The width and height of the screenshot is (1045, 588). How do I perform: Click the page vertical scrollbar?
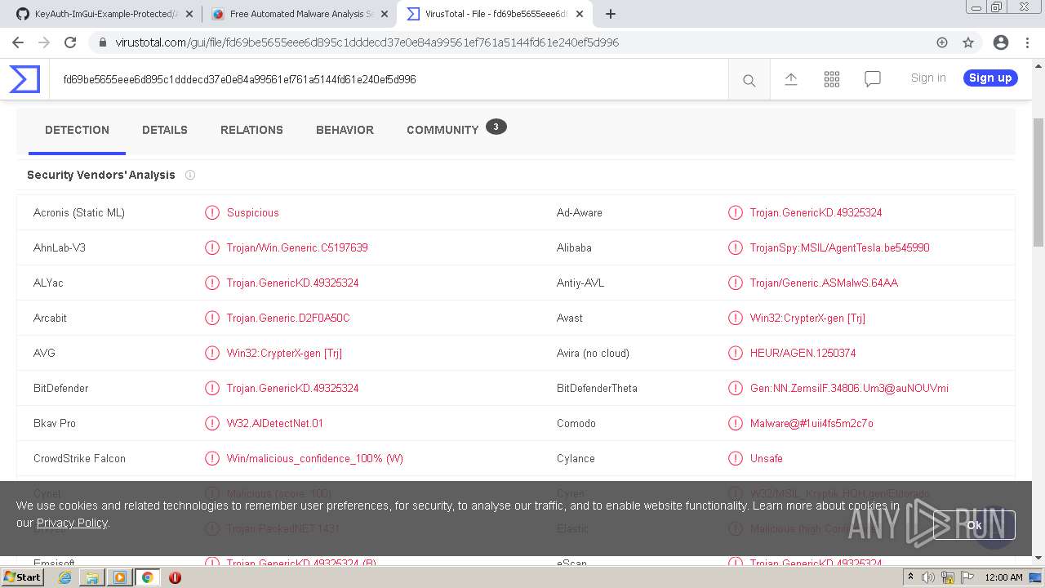click(1038, 183)
